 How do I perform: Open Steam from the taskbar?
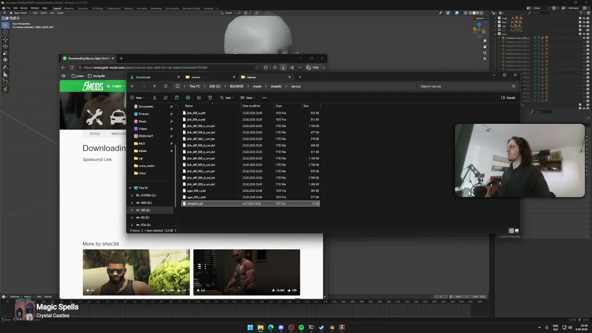click(x=321, y=327)
